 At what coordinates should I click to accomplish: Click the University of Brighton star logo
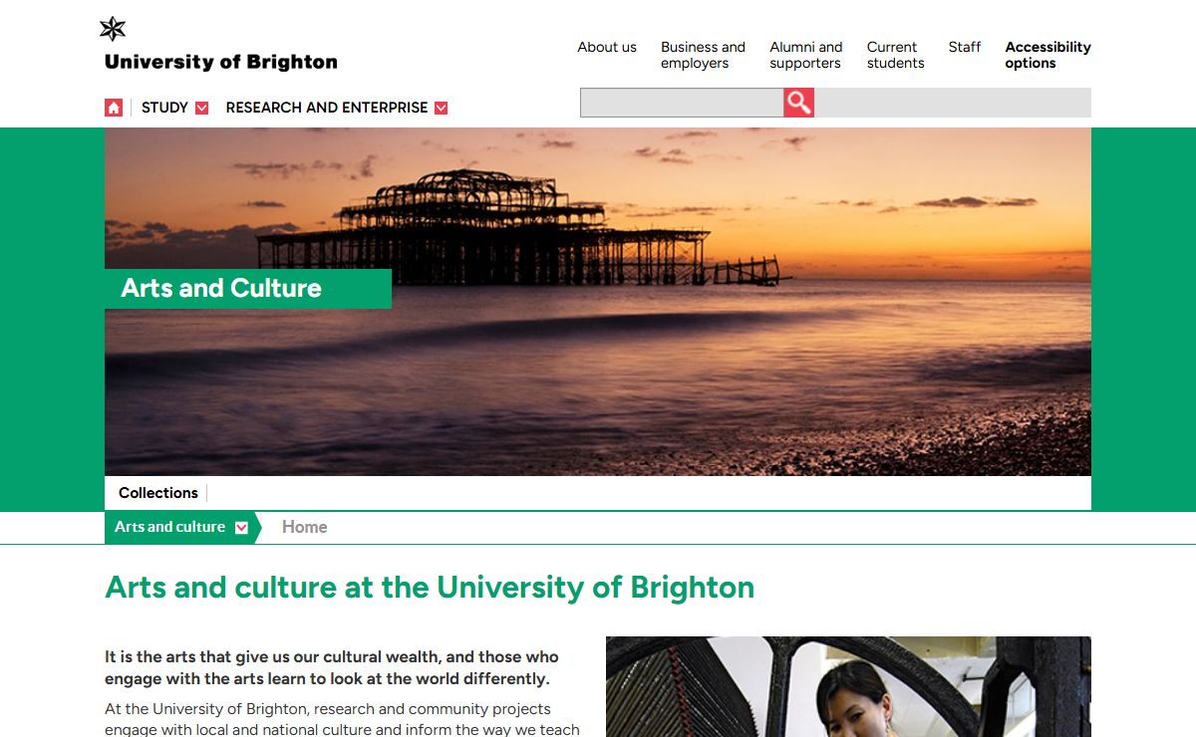click(x=113, y=29)
